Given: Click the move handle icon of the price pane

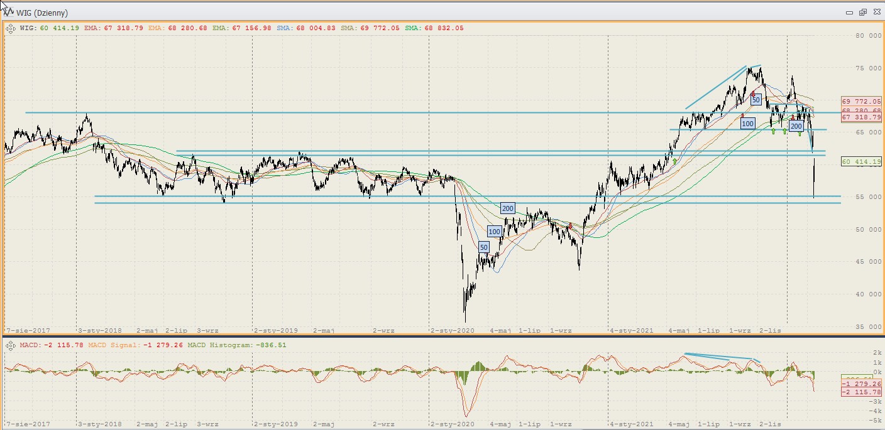Looking at the screenshot, I should (x=10, y=28).
